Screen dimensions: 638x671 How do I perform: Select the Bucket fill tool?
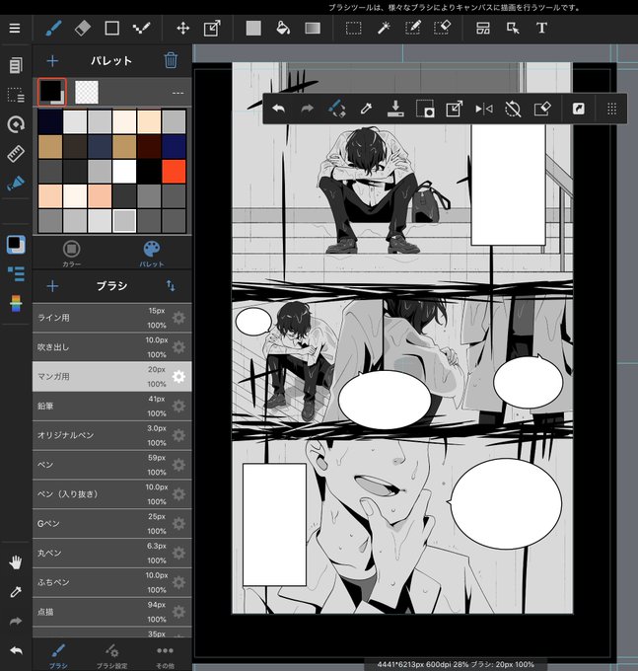point(283,29)
